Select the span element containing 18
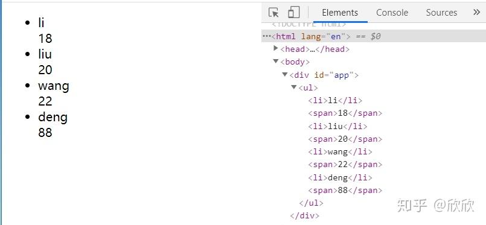Screen dimensions: 486x225 [345, 113]
